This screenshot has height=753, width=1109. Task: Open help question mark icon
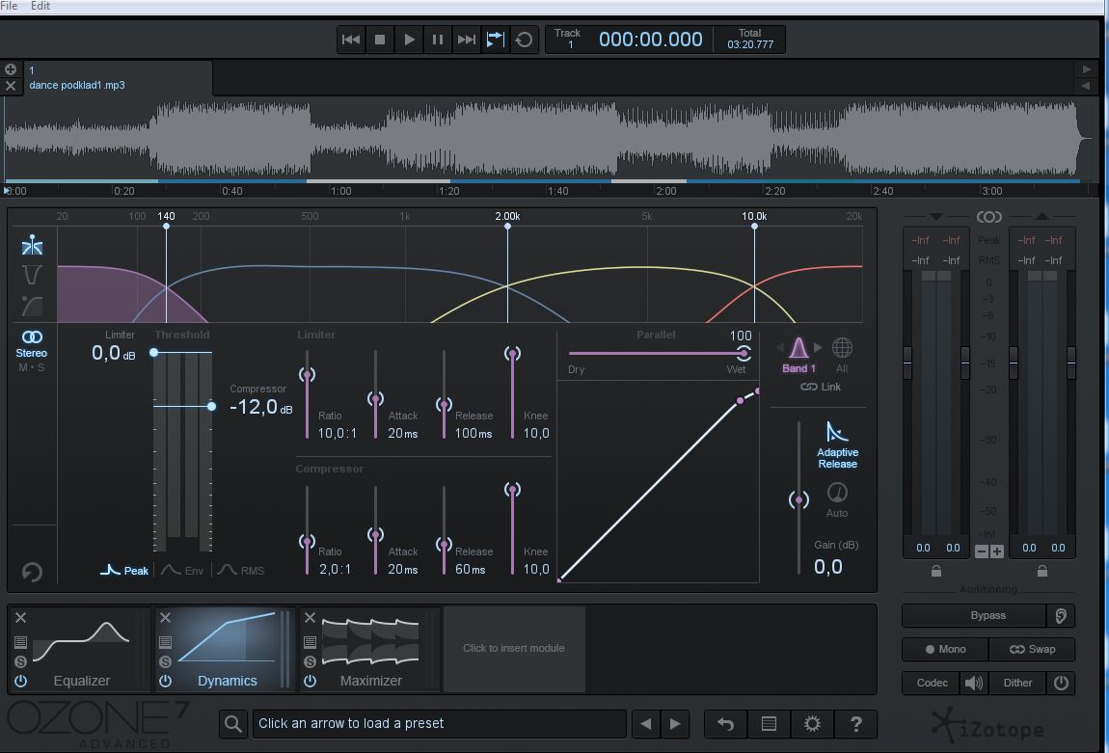855,724
